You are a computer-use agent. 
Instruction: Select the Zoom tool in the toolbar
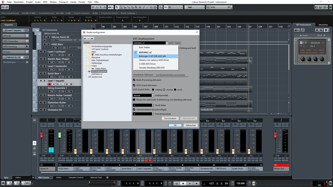[x=136, y=7]
